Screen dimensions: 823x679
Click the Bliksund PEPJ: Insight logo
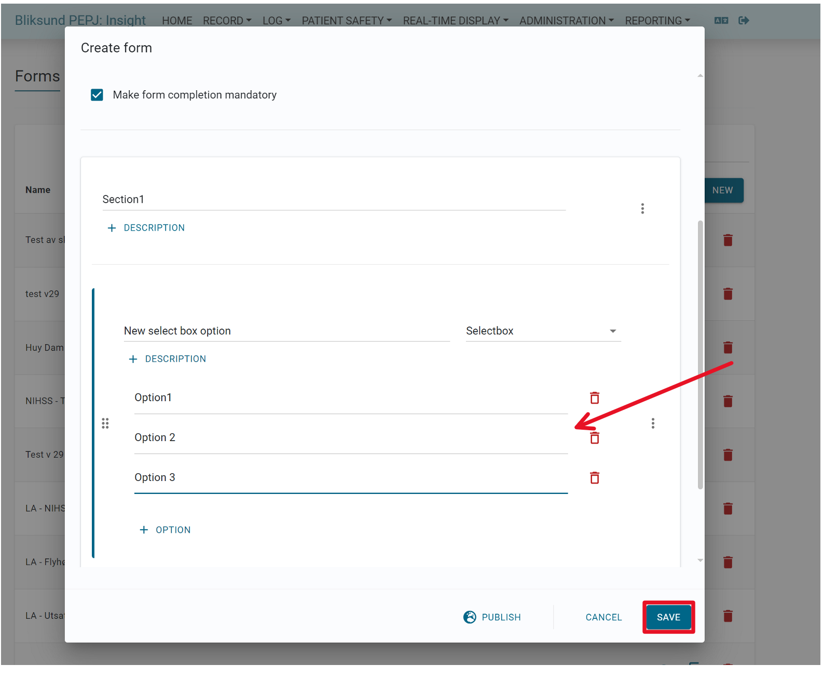click(x=80, y=20)
